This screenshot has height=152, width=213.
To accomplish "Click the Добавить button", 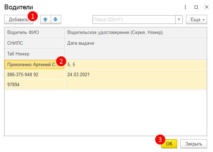I will click(x=19, y=19).
